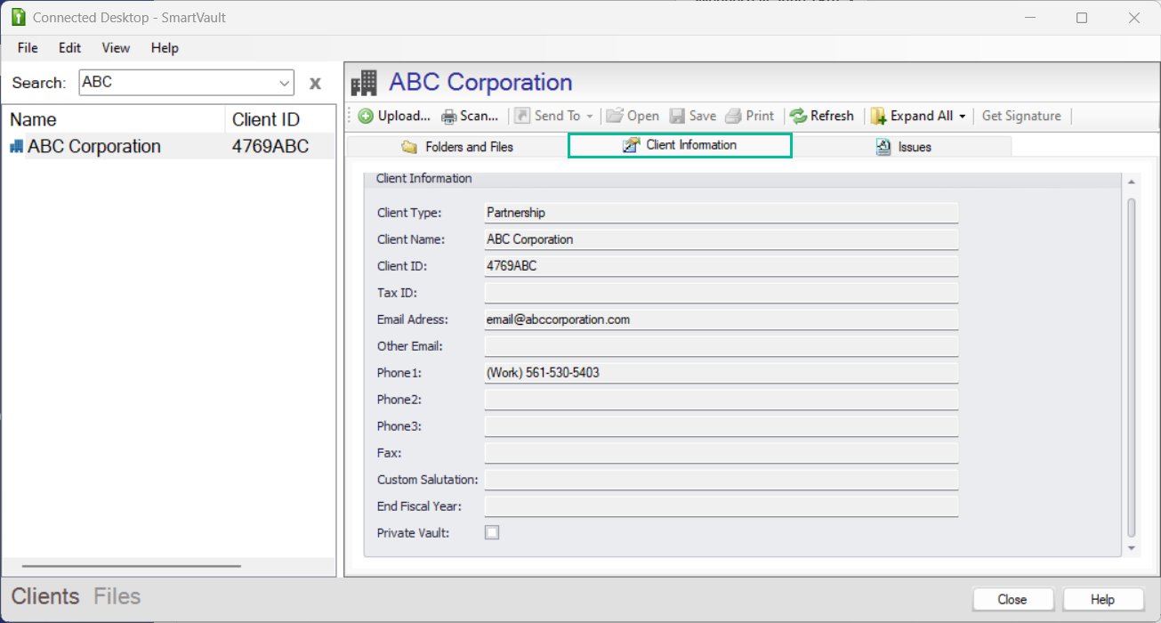Open the File menu
Screen dimensions: 1161x623
pyautogui.click(x=28, y=48)
